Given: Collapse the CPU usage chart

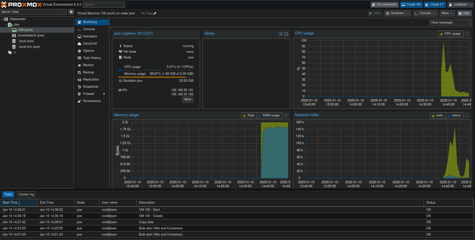Looking at the screenshot, I should pos(467,34).
